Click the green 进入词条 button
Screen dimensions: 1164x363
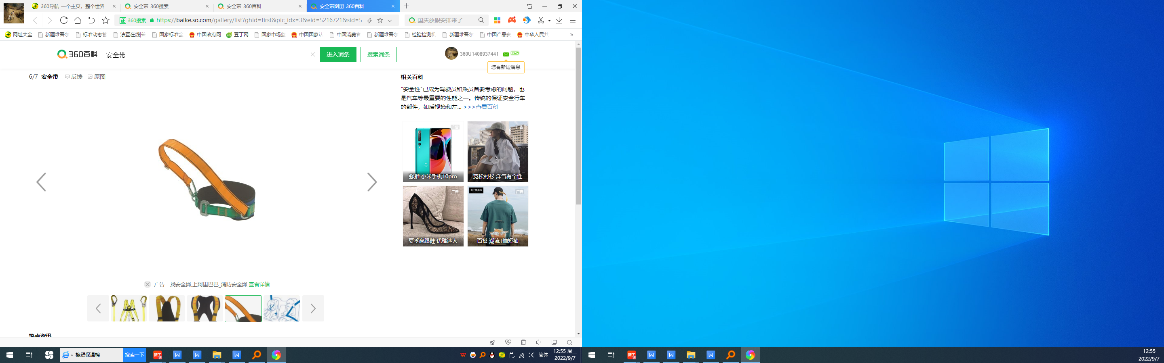(338, 54)
